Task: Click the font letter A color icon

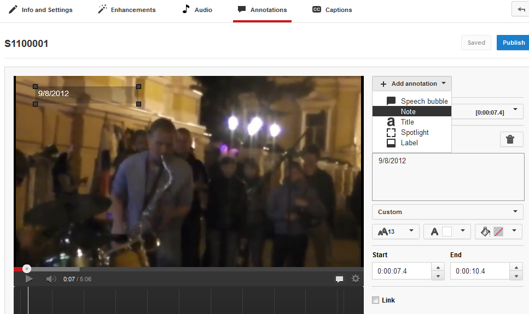Action: [434, 232]
